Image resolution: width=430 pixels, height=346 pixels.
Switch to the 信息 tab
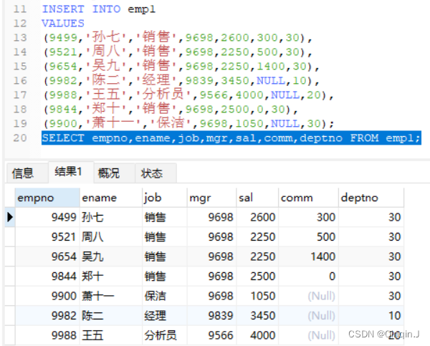(x=27, y=173)
